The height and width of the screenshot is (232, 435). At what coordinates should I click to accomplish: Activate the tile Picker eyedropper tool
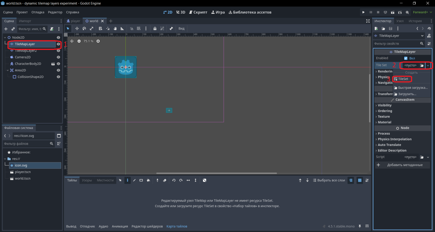pyautogui.click(x=157, y=180)
